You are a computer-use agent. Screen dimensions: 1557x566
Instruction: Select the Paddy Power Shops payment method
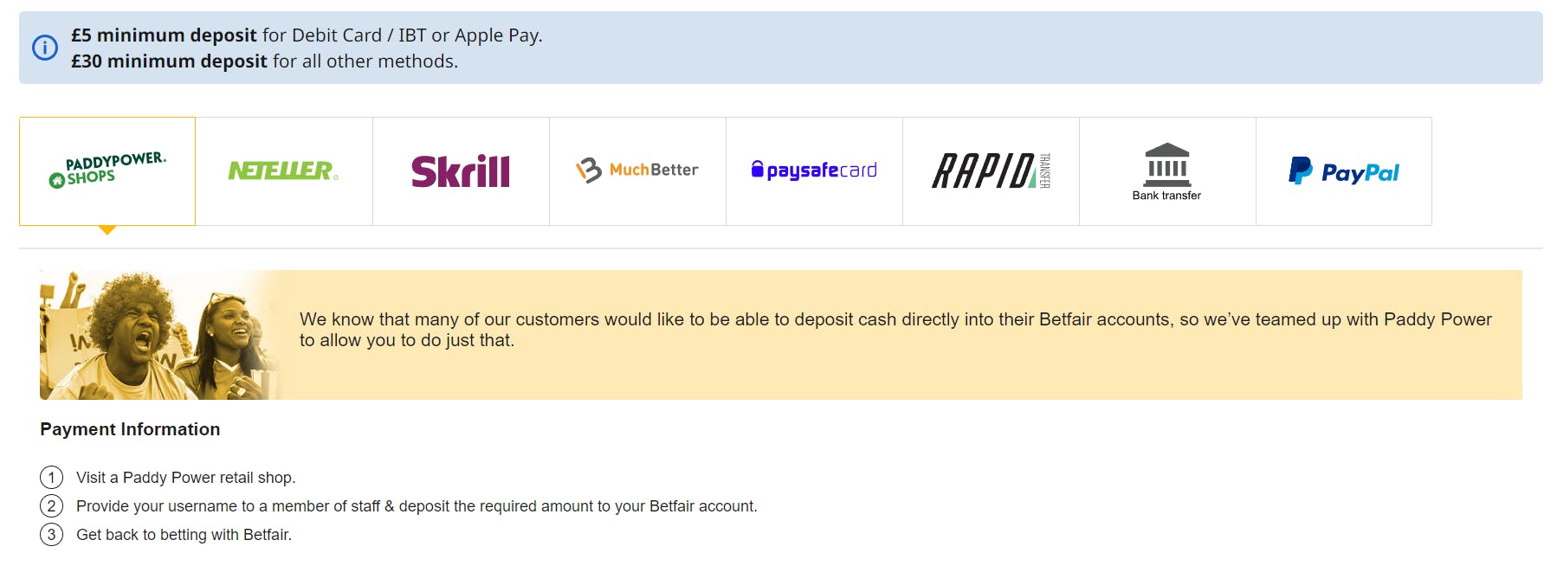107,171
